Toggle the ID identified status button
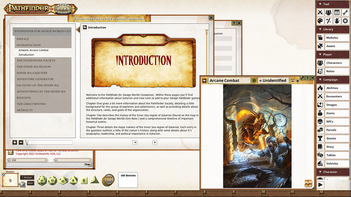The height and width of the screenshot is (197, 351). click(x=254, y=80)
